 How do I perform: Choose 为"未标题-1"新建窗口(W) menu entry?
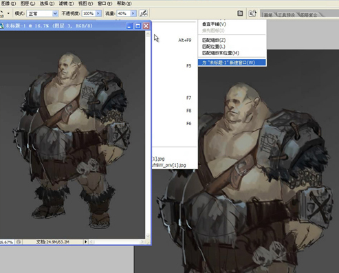point(232,63)
